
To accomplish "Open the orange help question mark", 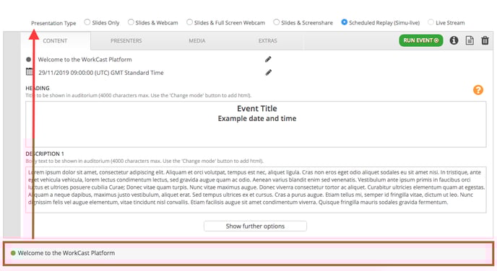I will point(478,90).
